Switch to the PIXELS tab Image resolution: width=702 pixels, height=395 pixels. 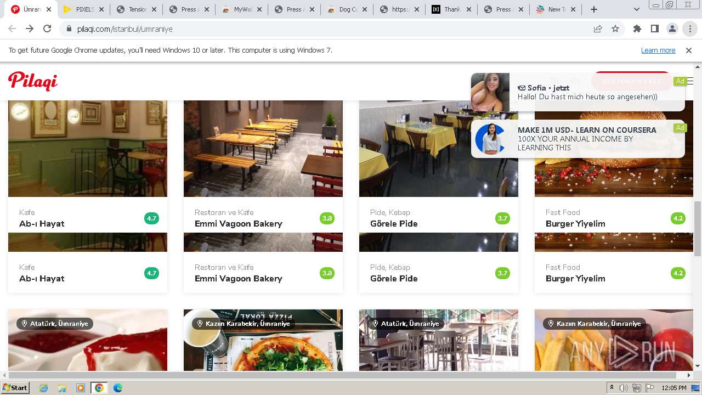pos(84,9)
